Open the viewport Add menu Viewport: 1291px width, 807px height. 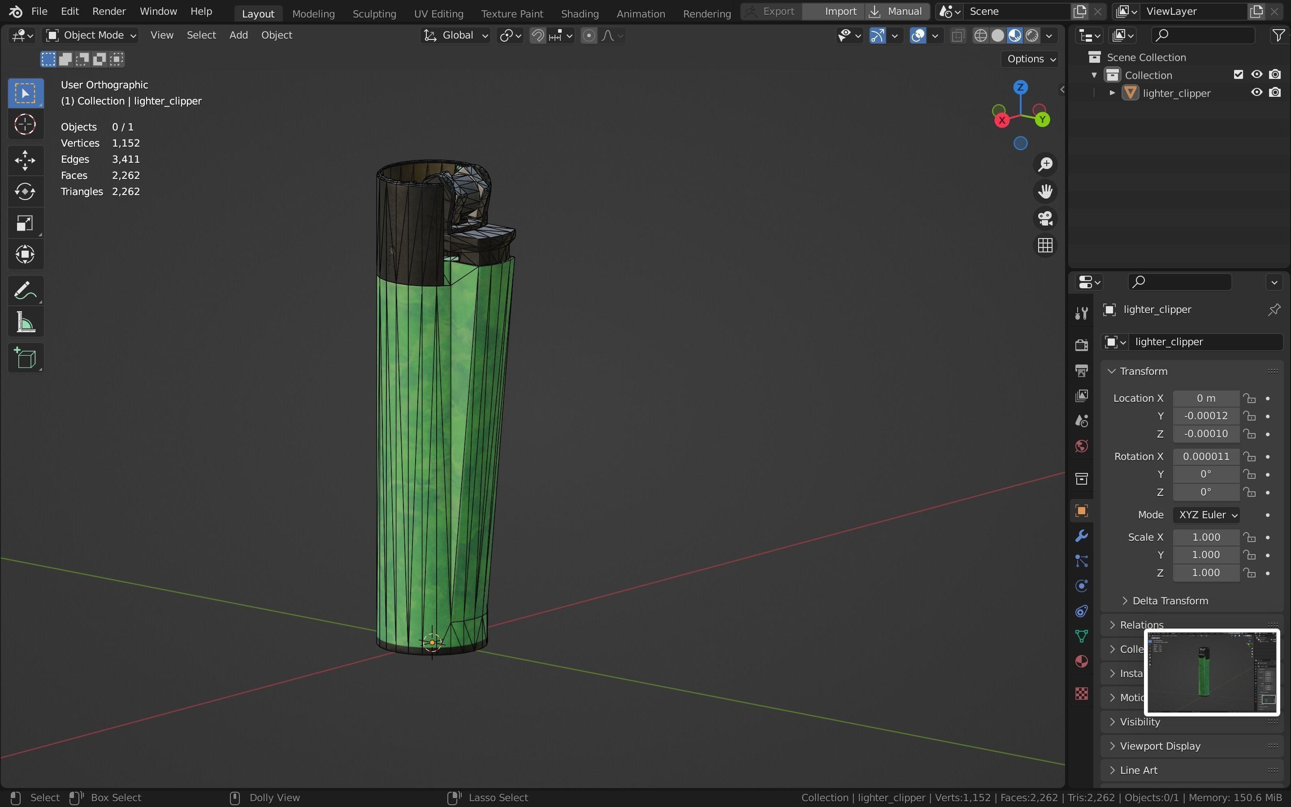(238, 35)
